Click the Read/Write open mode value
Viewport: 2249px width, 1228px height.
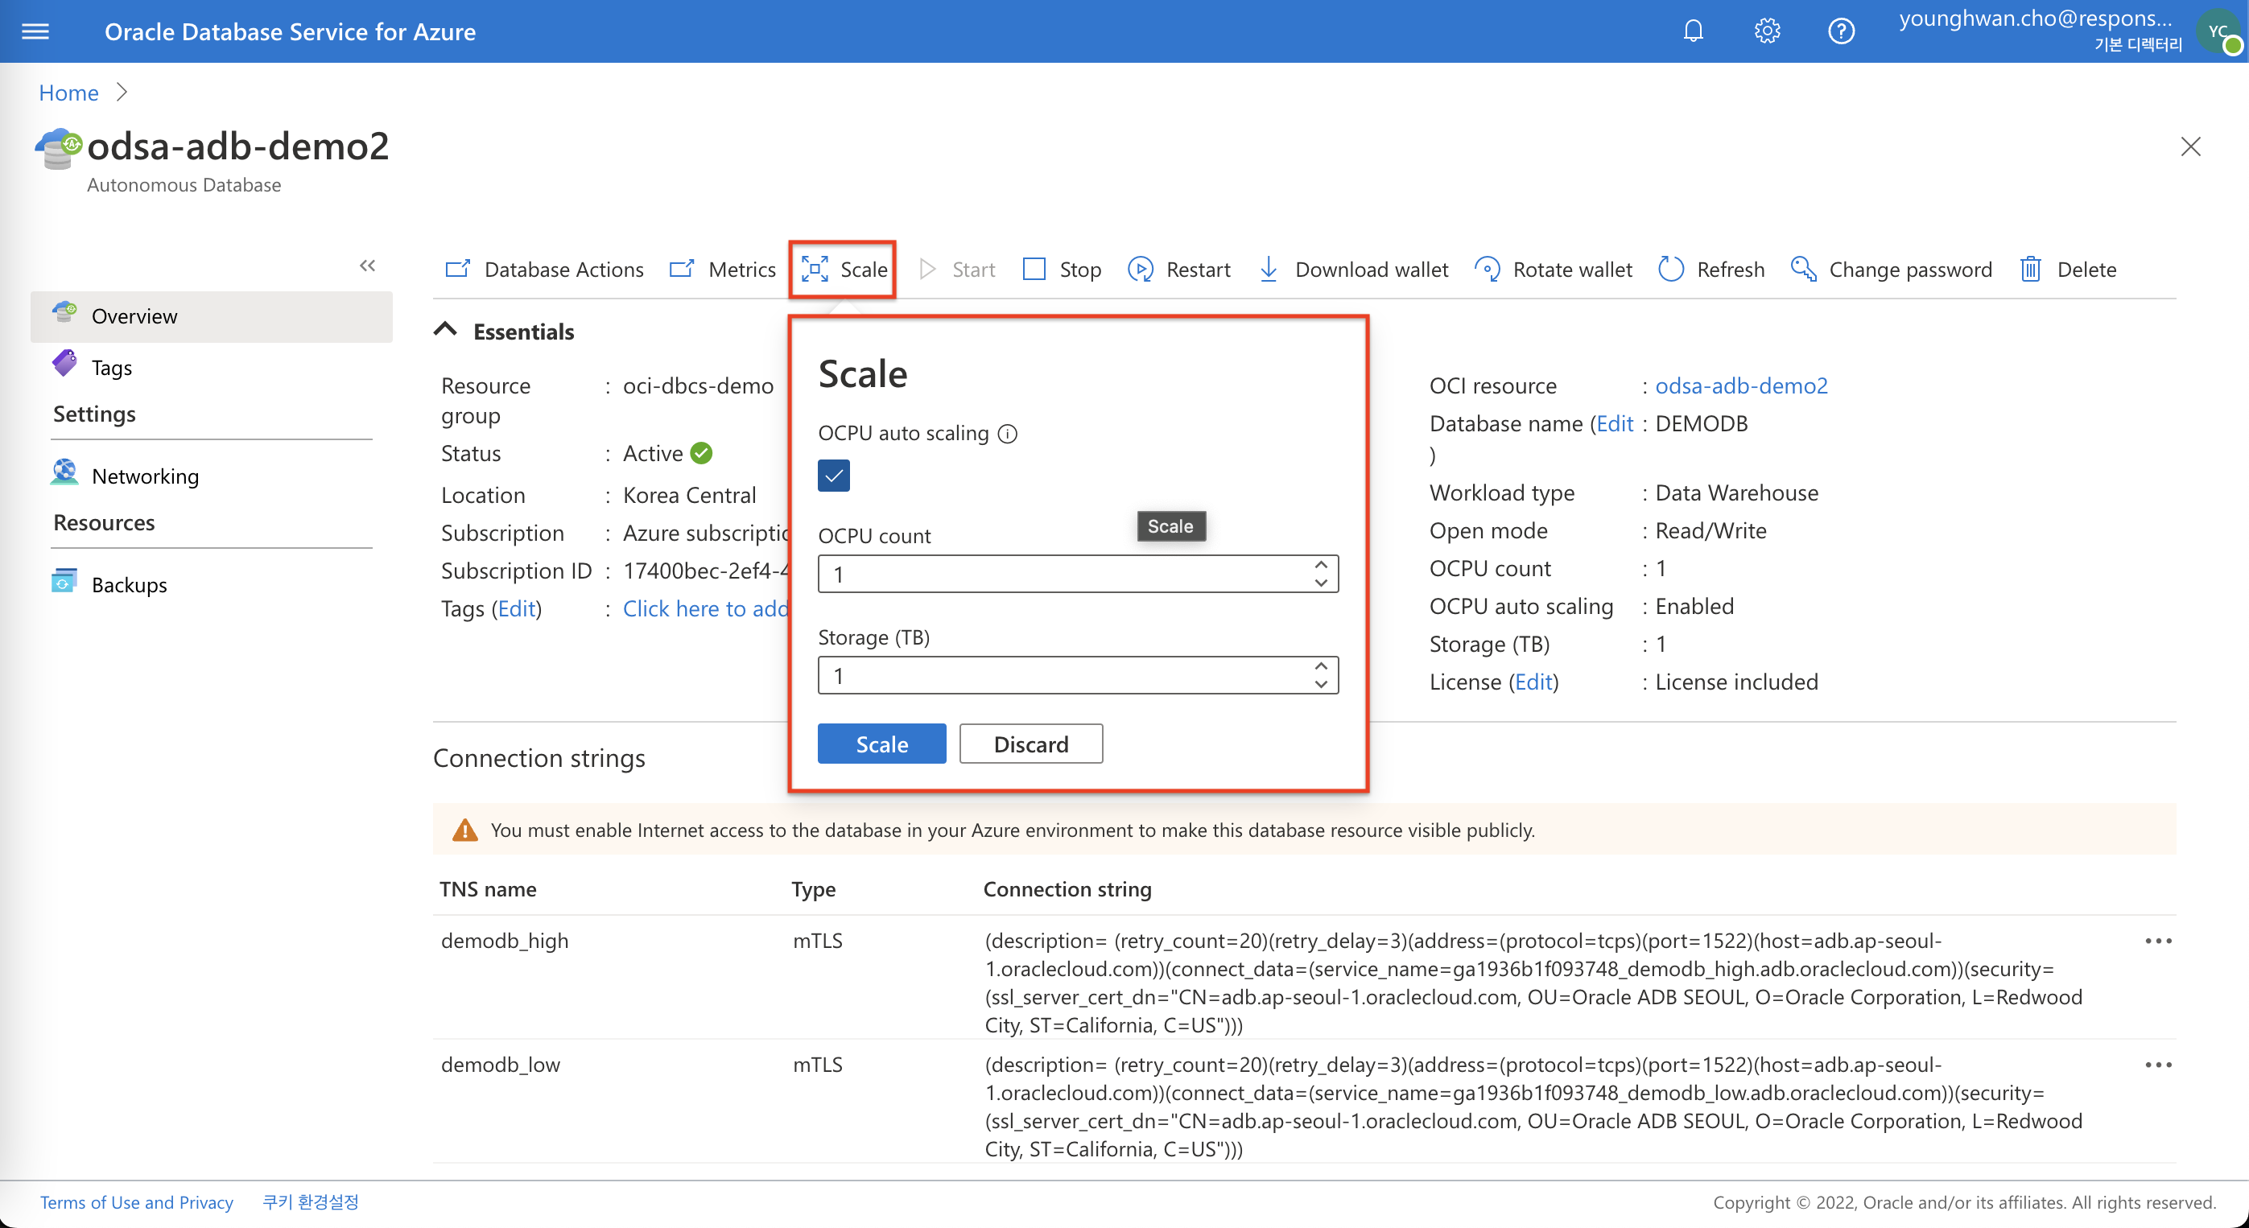(x=1710, y=530)
